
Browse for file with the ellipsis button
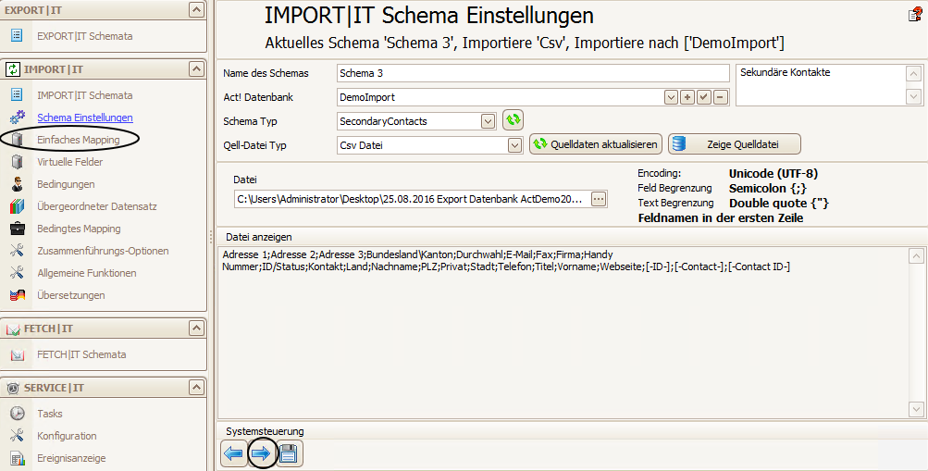[x=599, y=199]
